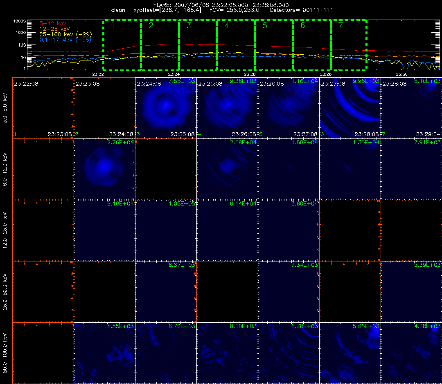Click the 7.34E+03 peak value text
This screenshot has width=442, height=384.
[x=305, y=265]
